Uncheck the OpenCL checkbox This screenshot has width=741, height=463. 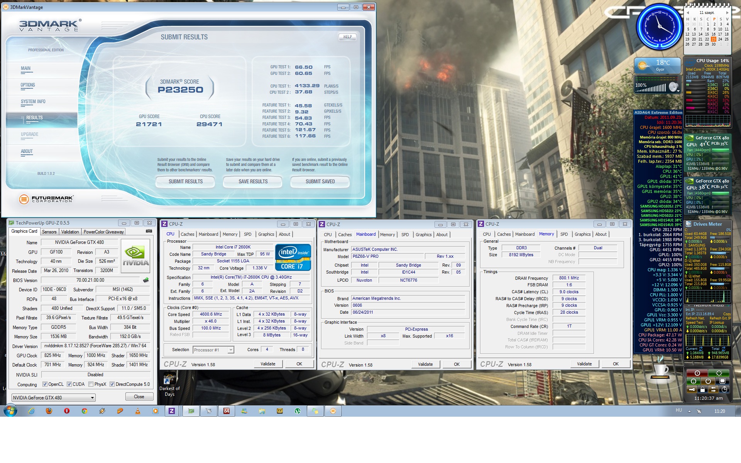coord(45,384)
